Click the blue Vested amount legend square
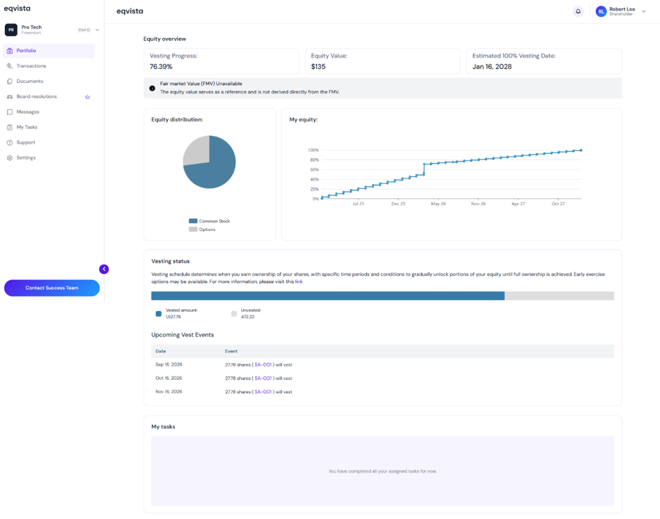The height and width of the screenshot is (519, 660). (x=159, y=314)
